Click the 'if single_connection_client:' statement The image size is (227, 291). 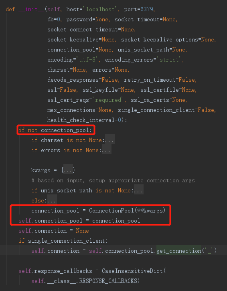click(63, 241)
